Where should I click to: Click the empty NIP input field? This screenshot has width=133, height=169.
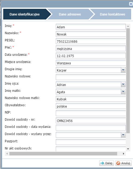coord(91,113)
